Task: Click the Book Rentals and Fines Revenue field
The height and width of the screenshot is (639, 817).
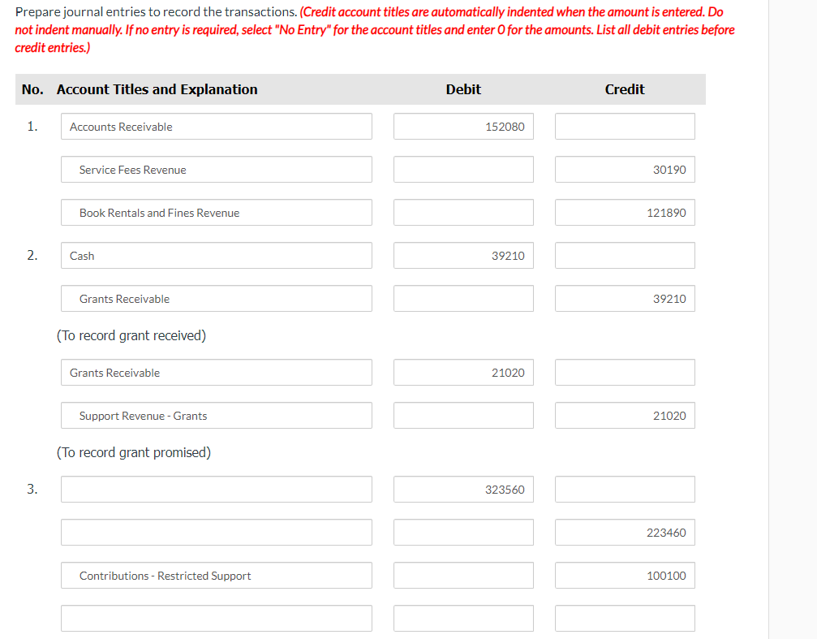Action: point(216,212)
